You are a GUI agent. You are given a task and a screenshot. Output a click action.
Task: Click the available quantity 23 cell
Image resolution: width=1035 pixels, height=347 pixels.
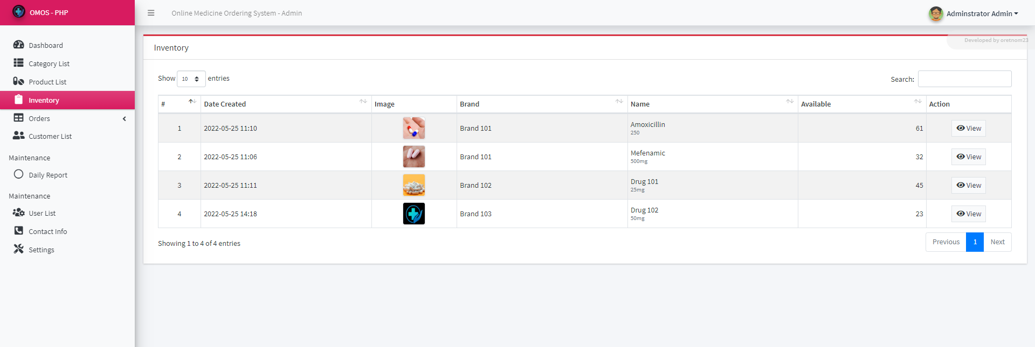coord(862,214)
